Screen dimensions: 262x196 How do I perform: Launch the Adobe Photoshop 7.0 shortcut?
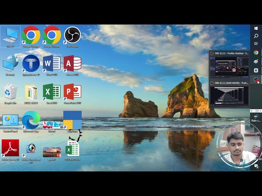tap(31, 151)
